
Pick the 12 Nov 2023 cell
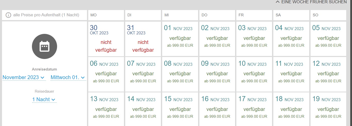point(328,74)
